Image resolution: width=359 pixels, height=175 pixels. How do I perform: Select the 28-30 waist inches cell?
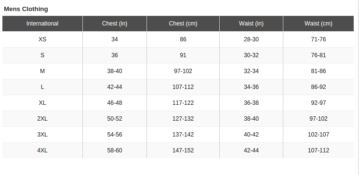point(251,39)
